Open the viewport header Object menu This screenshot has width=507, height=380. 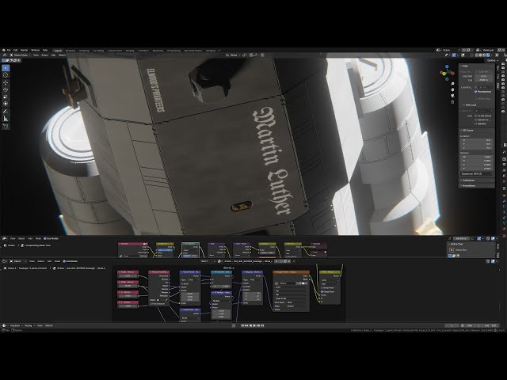pyautogui.click(x=62, y=55)
